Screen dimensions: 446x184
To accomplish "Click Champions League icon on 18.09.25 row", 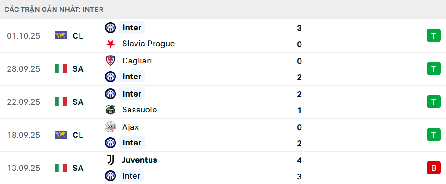I will coord(60,135).
